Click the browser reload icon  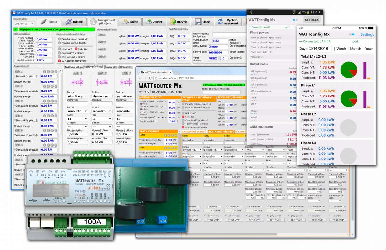coord(151,78)
